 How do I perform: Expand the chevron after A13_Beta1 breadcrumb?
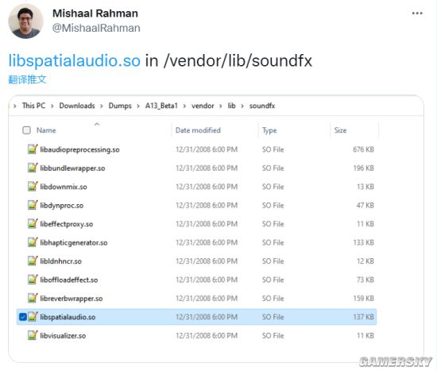pos(184,106)
